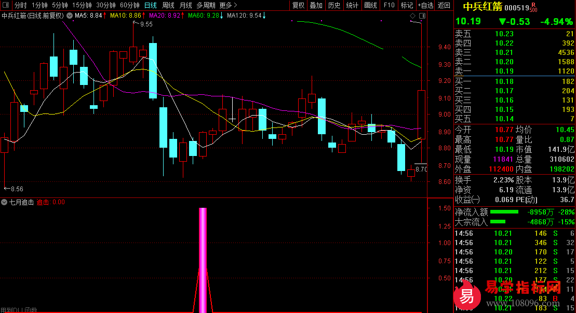Click the diamond marker icon above chart
Image resolution: width=576 pixels, height=313 pixels.
(x=412, y=16)
